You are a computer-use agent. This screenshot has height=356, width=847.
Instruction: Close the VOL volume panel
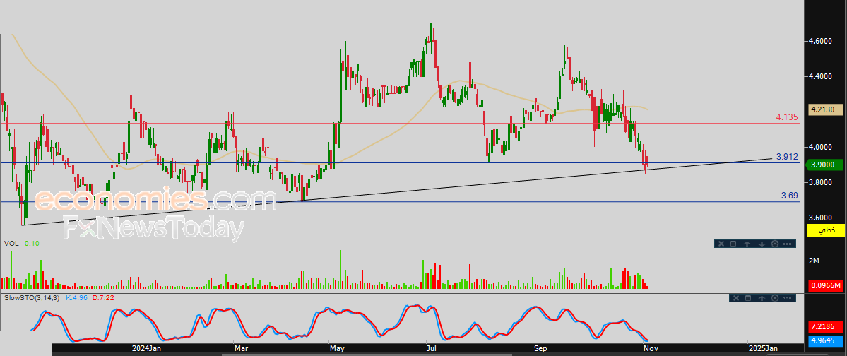click(720, 244)
